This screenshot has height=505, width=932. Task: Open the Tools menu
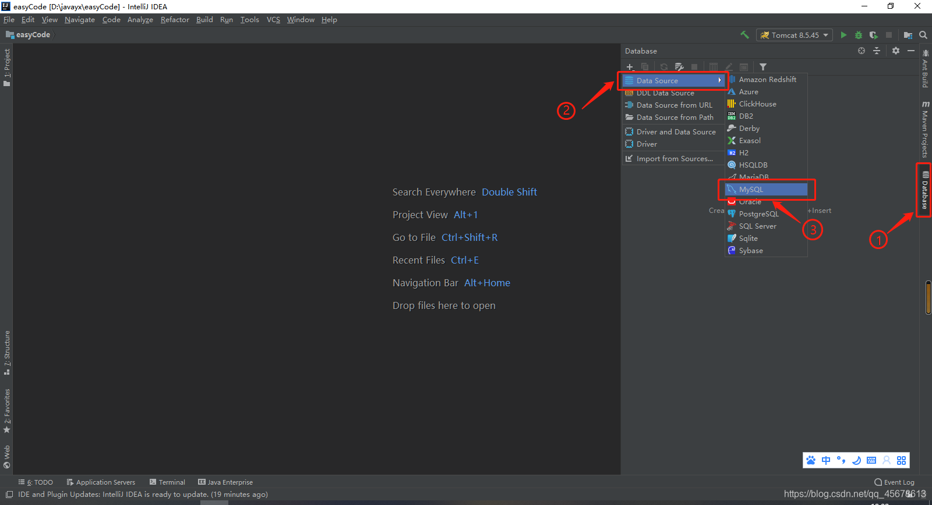point(249,20)
